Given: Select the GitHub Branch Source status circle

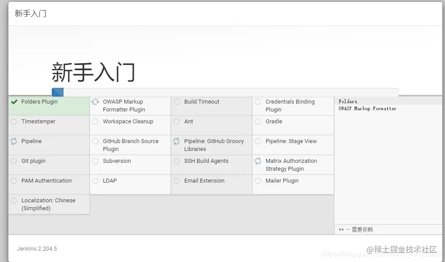Looking at the screenshot, I should click(96, 141).
